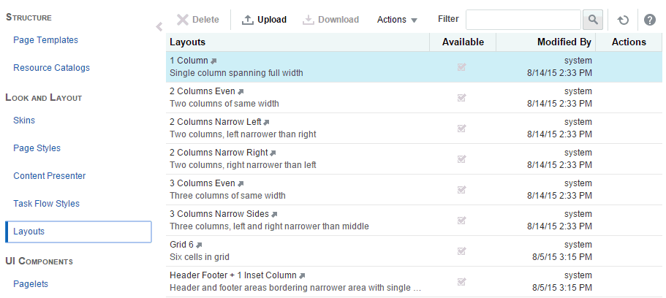The height and width of the screenshot is (298, 666).
Task: Open the Resource Catalogs link
Action: coord(51,68)
